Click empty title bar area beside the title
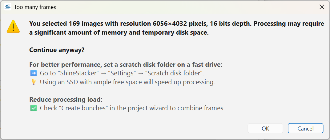 coord(185,7)
